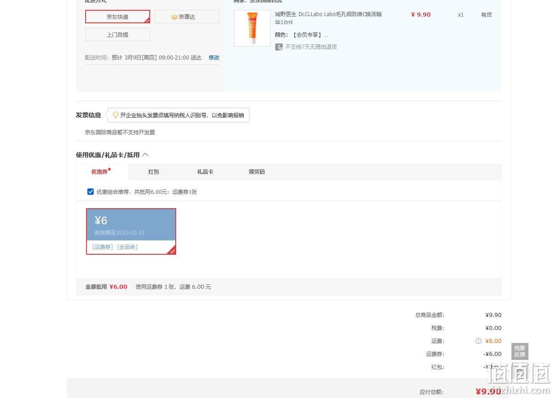
Task: Open the Dr.Ci.Labo product thumbnail
Action: click(252, 28)
